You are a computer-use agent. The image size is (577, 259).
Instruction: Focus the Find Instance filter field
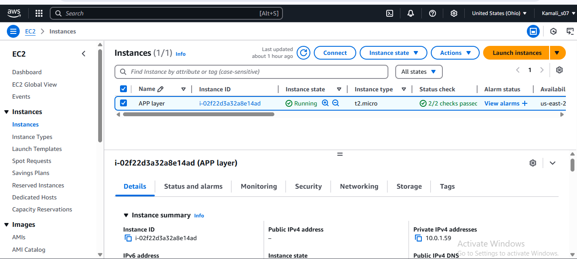[x=251, y=72]
